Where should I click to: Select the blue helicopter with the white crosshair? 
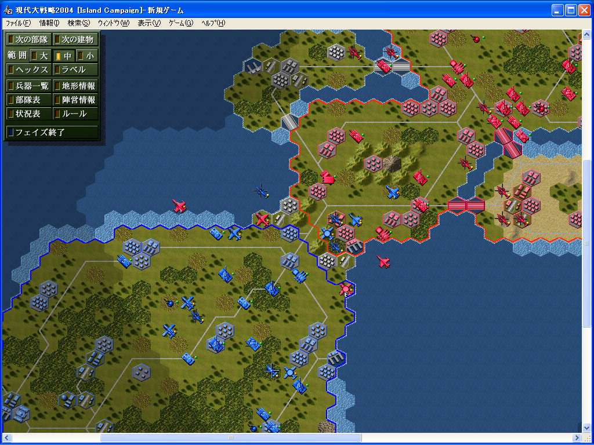click(271, 371)
